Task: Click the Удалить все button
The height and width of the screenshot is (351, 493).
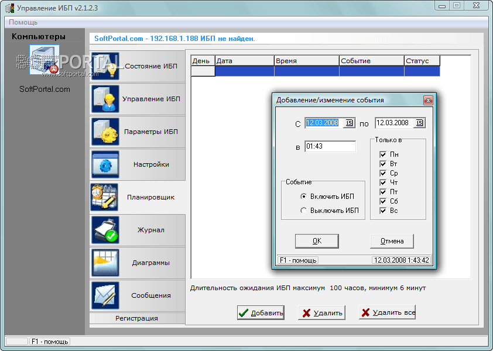Action: [x=388, y=312]
